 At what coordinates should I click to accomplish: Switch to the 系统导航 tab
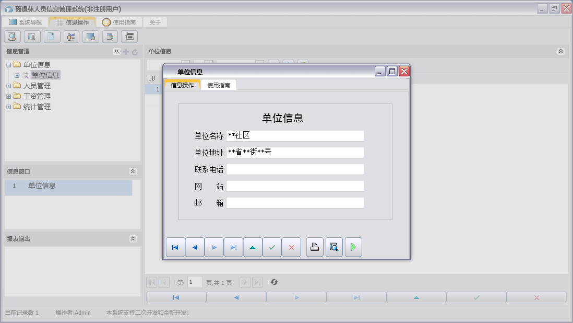point(26,22)
